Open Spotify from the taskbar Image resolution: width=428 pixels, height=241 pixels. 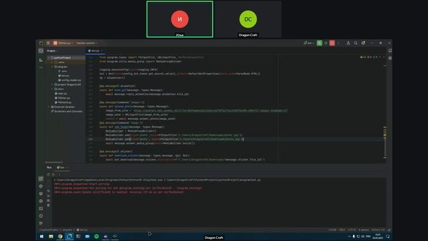(96, 236)
